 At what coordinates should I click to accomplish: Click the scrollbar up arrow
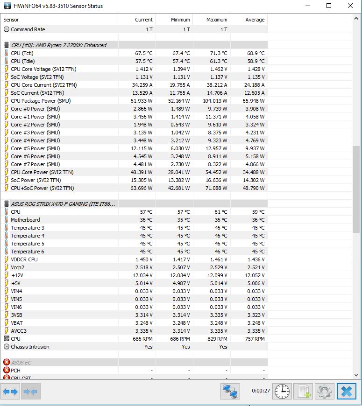[356, 18]
